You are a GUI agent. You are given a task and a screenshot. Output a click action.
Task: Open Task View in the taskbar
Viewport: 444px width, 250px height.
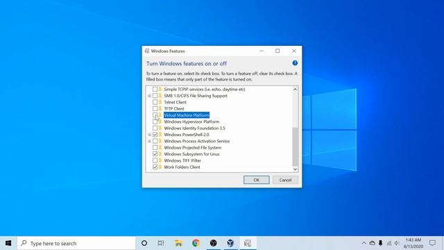click(x=161, y=243)
